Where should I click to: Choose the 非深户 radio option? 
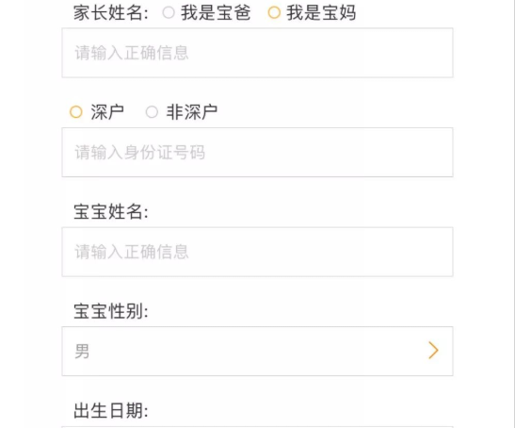pyautogui.click(x=152, y=112)
